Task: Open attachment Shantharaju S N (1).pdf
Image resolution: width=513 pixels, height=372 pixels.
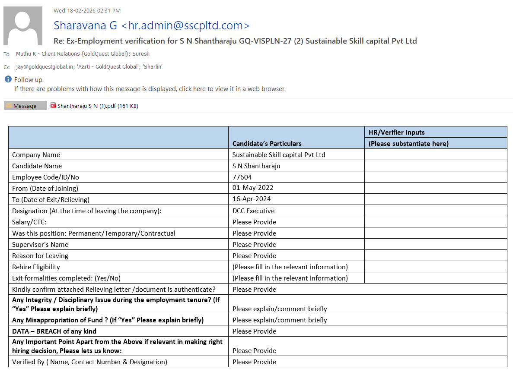Action: point(95,106)
